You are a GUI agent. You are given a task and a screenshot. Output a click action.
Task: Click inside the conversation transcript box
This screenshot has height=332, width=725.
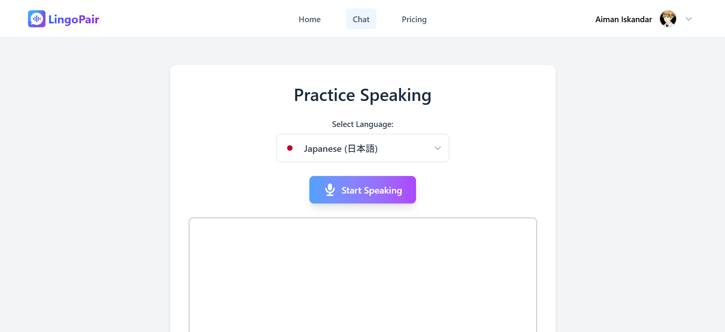[x=362, y=275]
